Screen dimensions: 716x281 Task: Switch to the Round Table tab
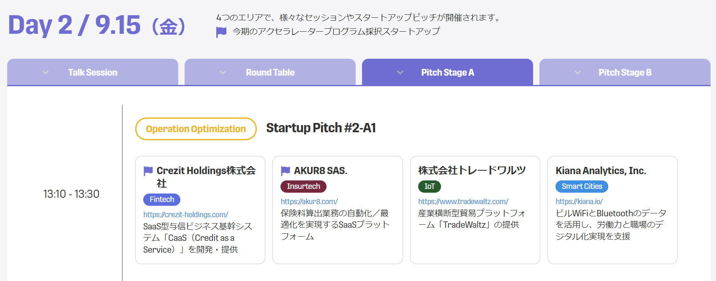[x=270, y=72]
